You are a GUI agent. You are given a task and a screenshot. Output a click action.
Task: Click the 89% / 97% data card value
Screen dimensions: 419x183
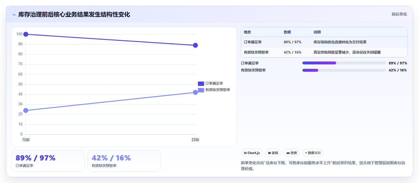point(35,158)
